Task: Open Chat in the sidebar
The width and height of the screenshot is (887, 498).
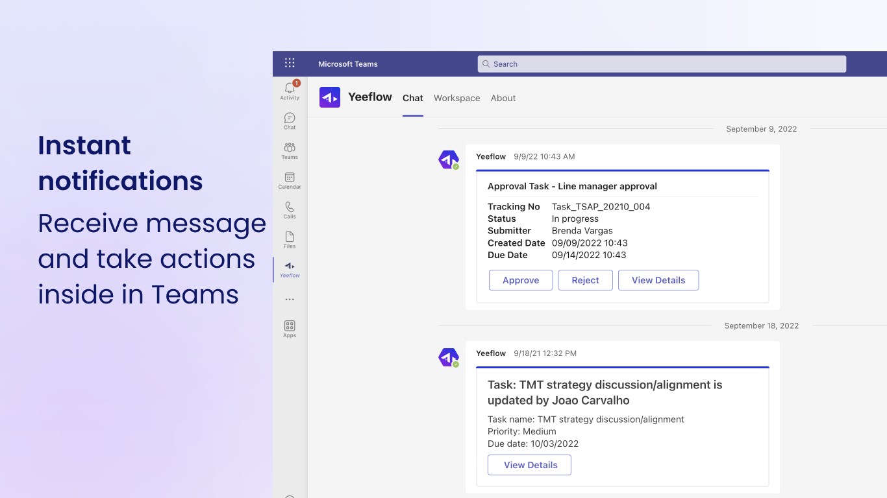Action: pyautogui.click(x=290, y=121)
